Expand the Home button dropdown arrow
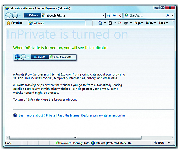 105,23
